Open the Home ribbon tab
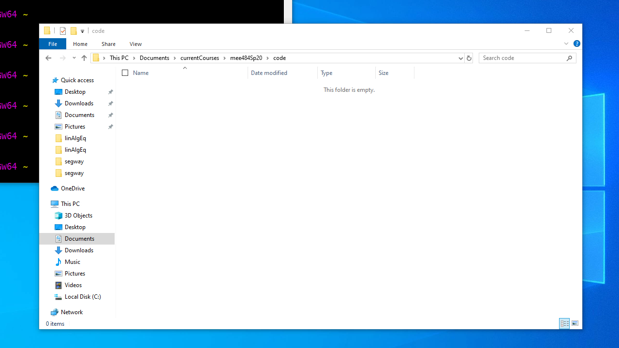The image size is (619, 348). pyautogui.click(x=80, y=44)
